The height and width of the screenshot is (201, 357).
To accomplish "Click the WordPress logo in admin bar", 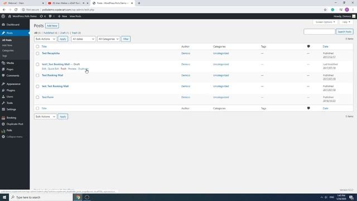I will tap(3, 16).
